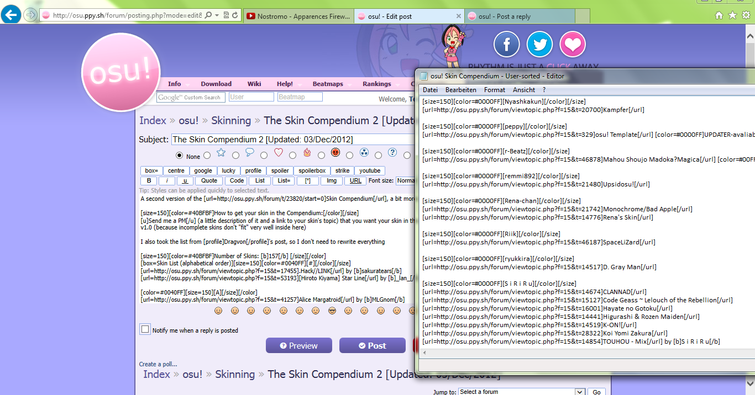755x395 pixels.
Task: Click the 'URL' BBCode button
Action: tap(355, 180)
